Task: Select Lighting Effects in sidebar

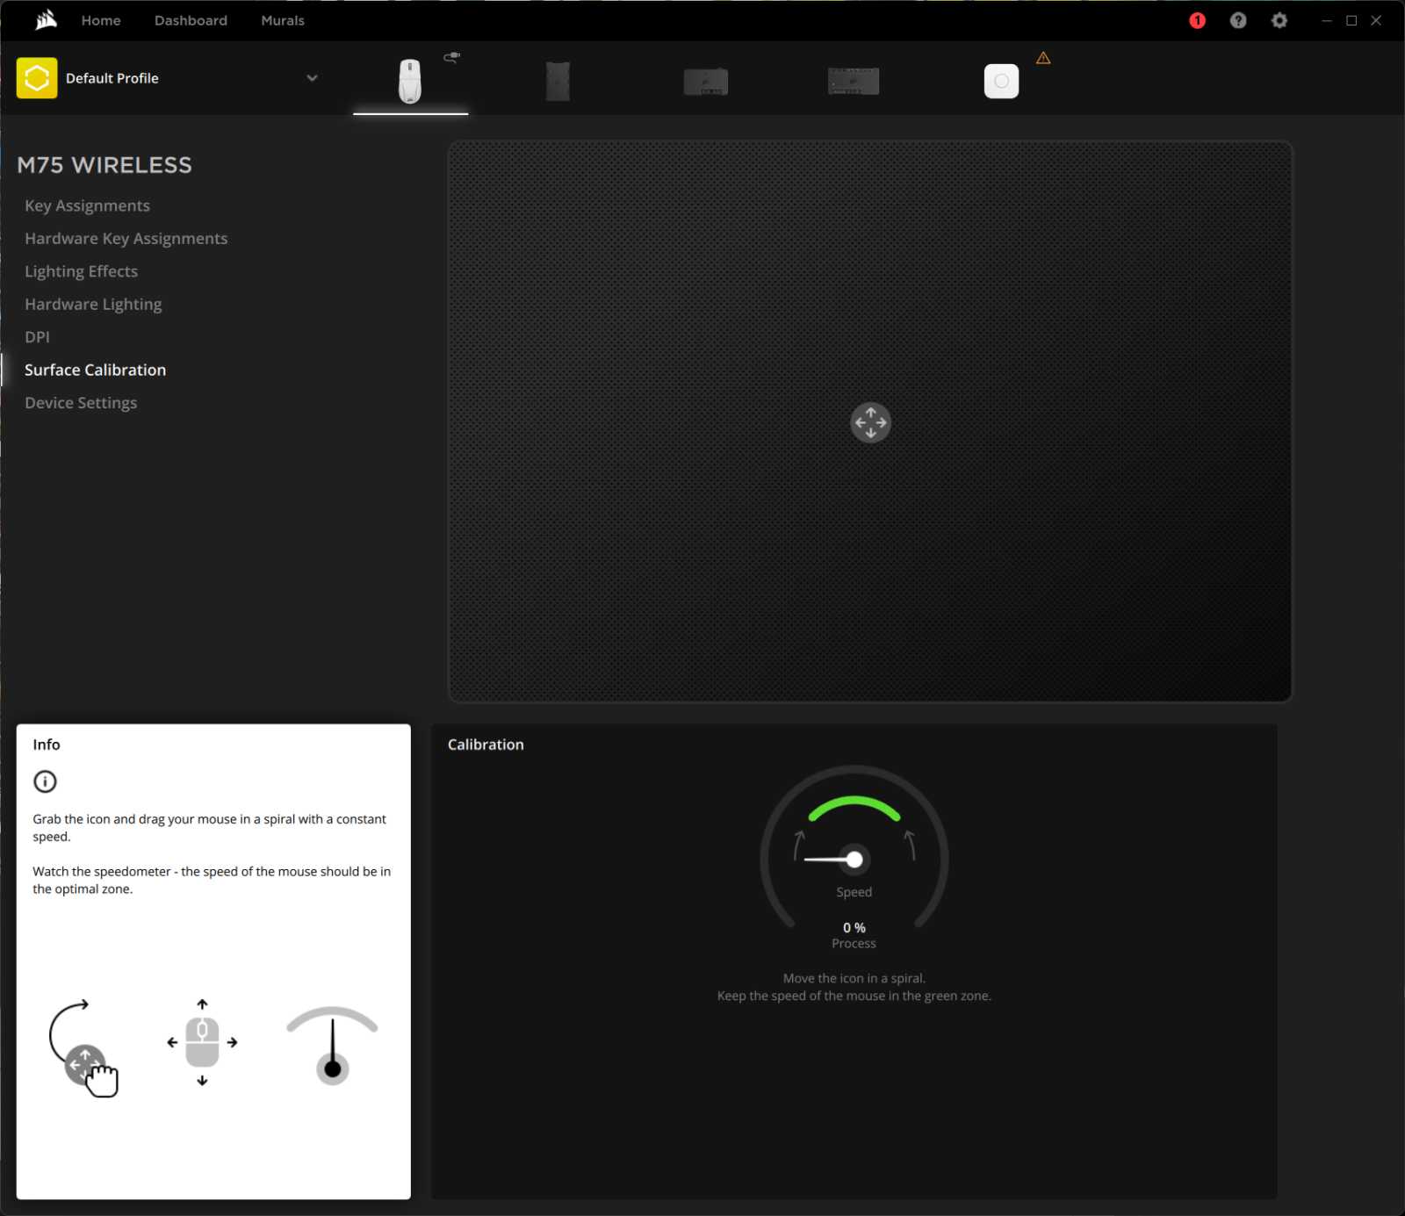Action: point(81,271)
